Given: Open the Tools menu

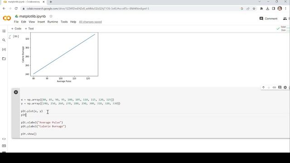Looking at the screenshot, I should click(64, 22).
